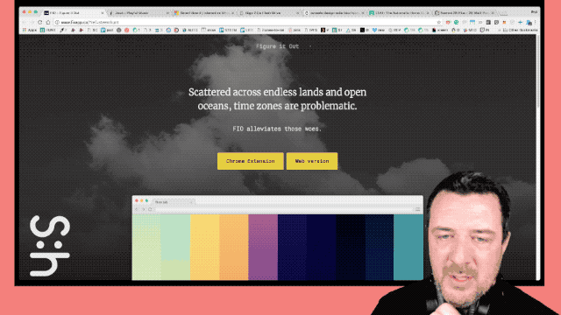The height and width of the screenshot is (315, 561).
Task: Switch to the tab with the teal favicon
Action: [x=399, y=13]
